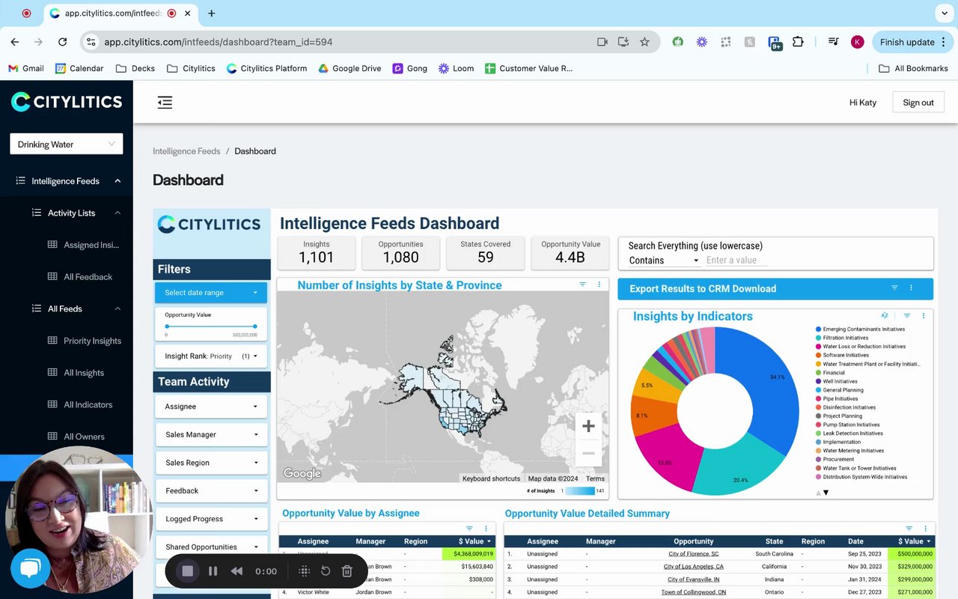Image resolution: width=958 pixels, height=599 pixels.
Task: Zoom in on the map with plus button
Action: click(x=588, y=426)
